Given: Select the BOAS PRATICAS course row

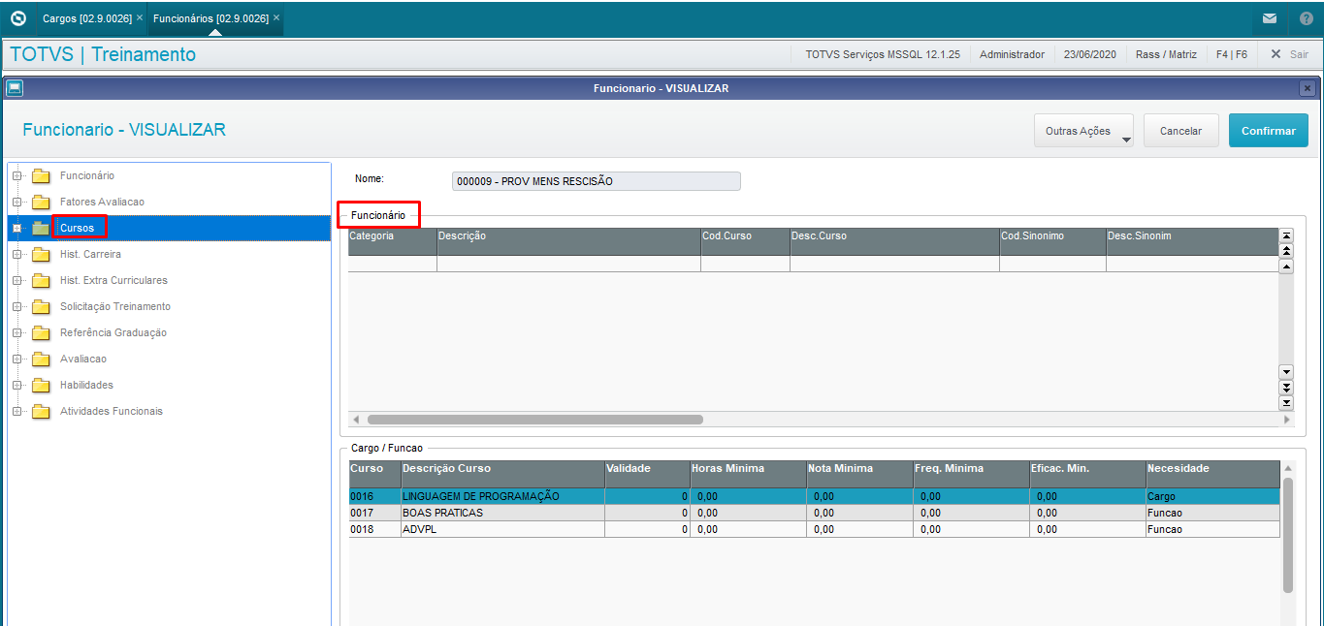Looking at the screenshot, I should (814, 513).
